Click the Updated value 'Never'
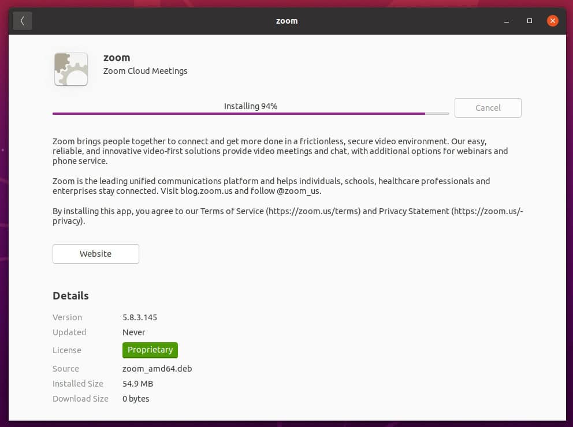573x427 pixels. 134,332
